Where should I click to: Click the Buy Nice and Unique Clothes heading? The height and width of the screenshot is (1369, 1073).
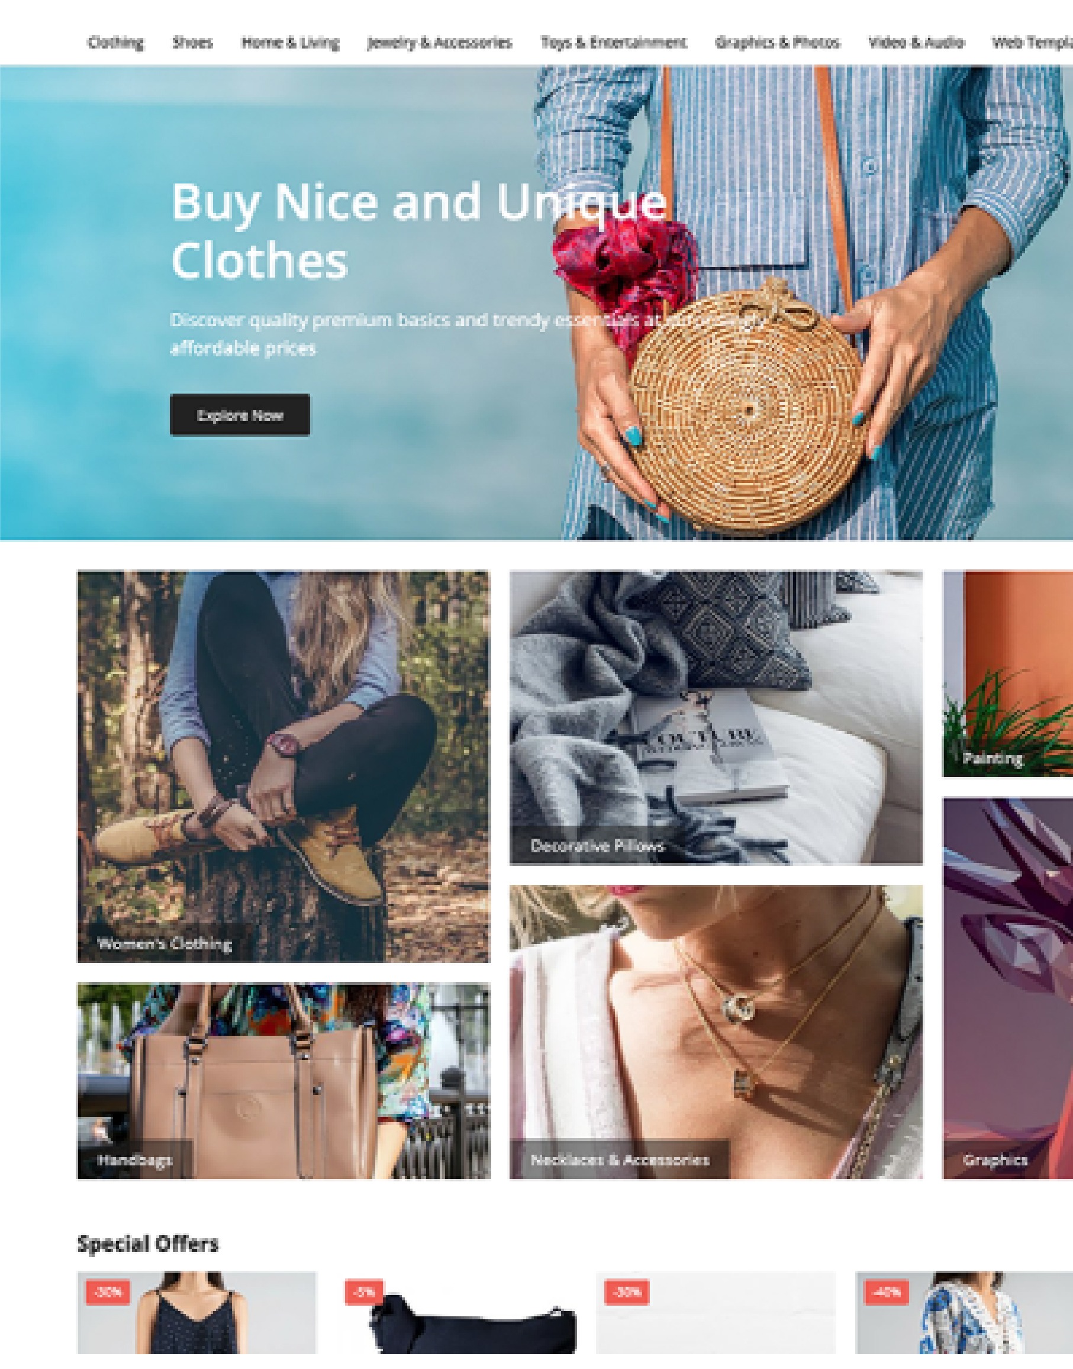[418, 231]
